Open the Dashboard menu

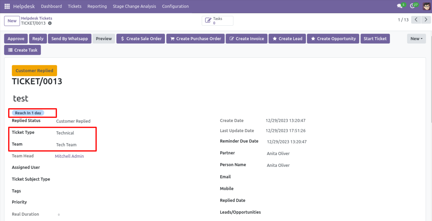click(x=51, y=6)
